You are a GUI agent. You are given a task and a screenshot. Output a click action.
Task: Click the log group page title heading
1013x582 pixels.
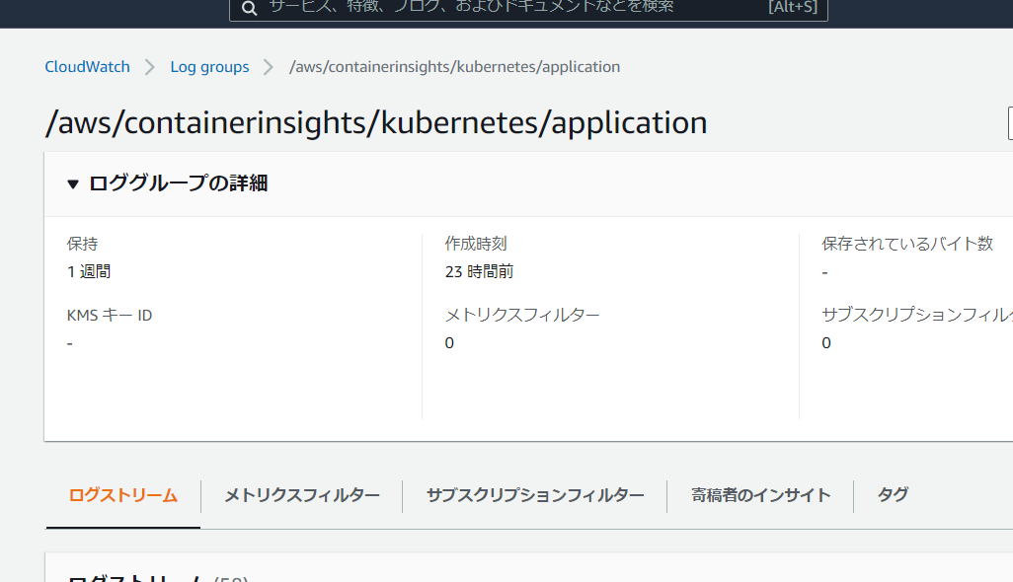click(x=375, y=123)
